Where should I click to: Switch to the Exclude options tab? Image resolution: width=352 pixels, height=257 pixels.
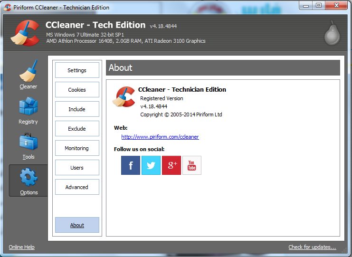tap(77, 129)
